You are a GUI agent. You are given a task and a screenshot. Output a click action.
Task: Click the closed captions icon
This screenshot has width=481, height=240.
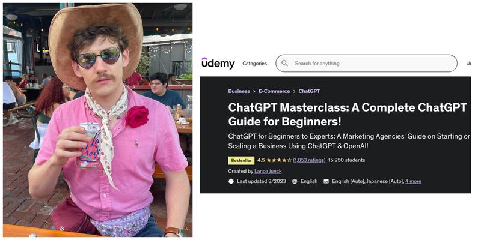[326, 181]
